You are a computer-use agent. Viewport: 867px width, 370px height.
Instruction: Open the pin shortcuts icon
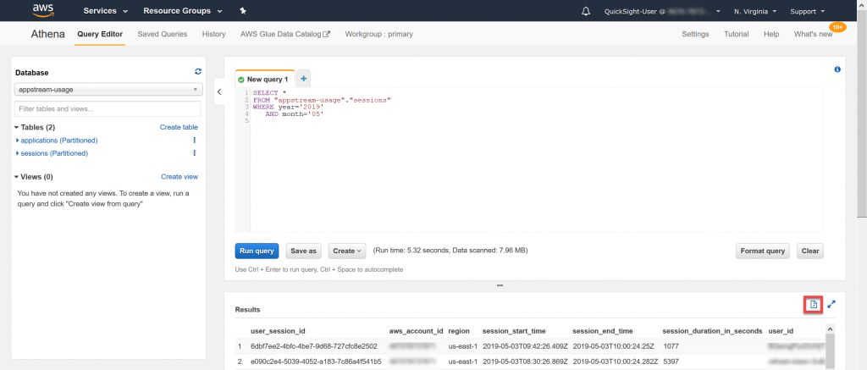point(243,10)
